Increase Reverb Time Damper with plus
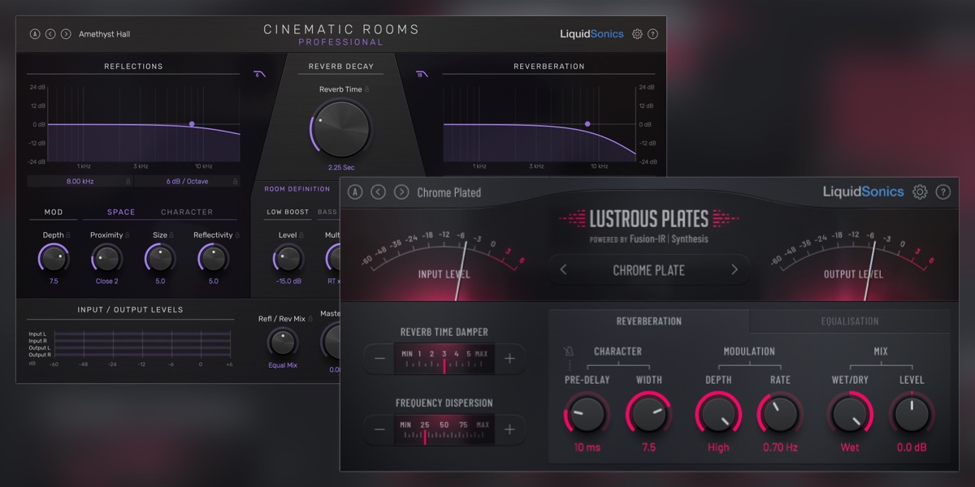 pyautogui.click(x=509, y=359)
